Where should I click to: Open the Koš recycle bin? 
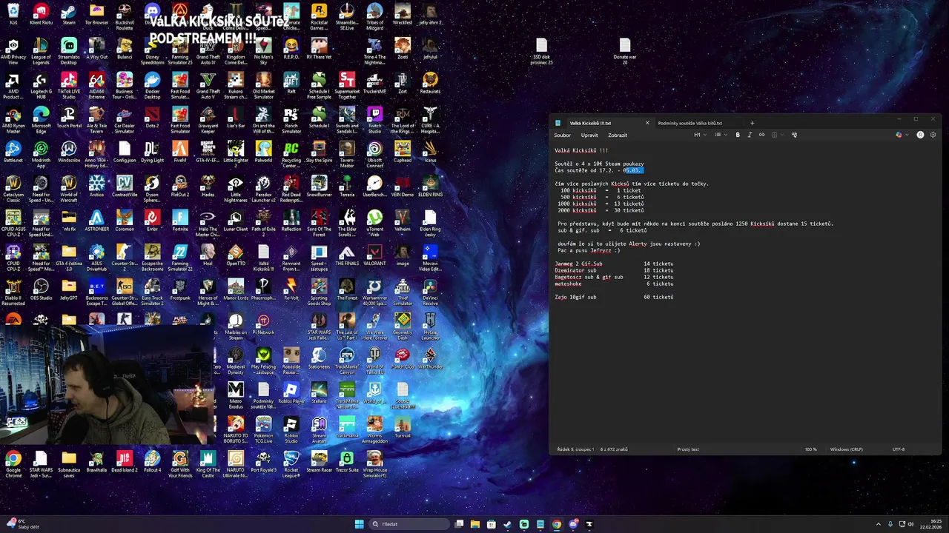click(x=13, y=14)
